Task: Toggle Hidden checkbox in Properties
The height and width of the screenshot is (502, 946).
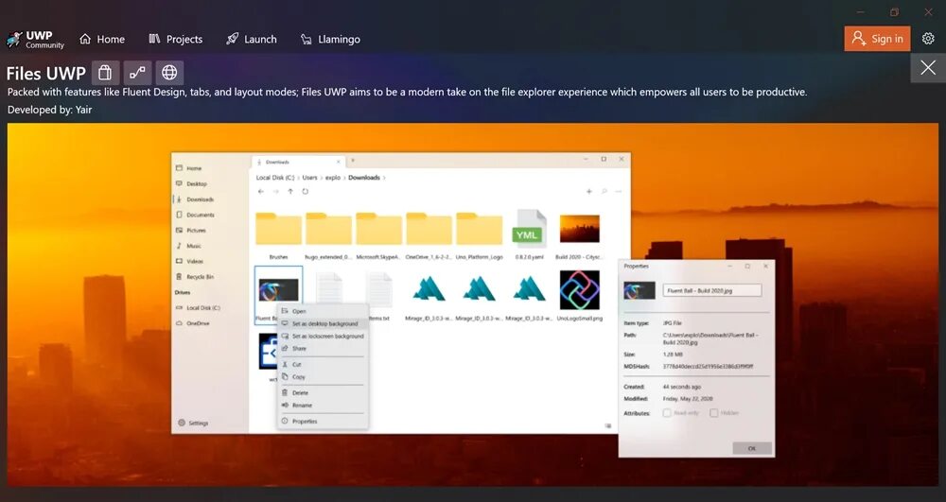Action: tap(713, 413)
